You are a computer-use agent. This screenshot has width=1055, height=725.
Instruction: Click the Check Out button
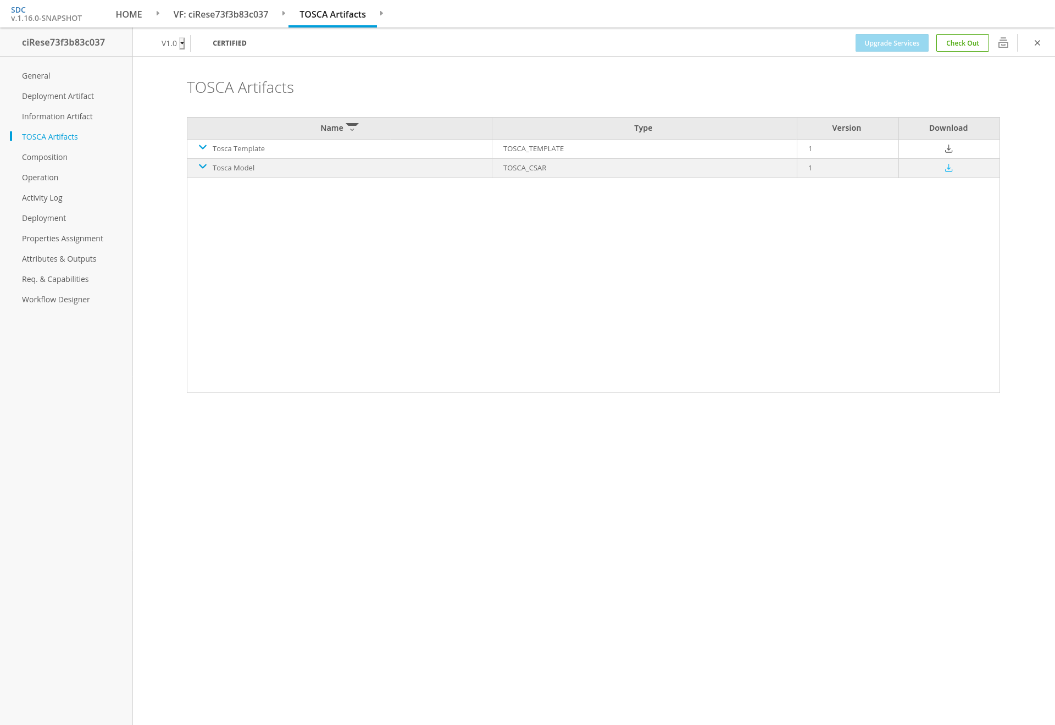click(962, 43)
